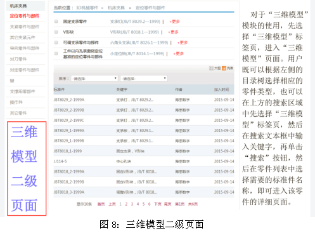Open part JBT8029_1-1999A
This screenshot has width=315, height=233.
[x=69, y=131]
